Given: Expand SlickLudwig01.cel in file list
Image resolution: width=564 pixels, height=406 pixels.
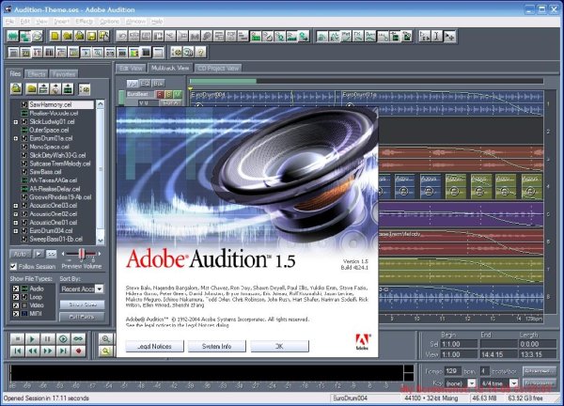Looking at the screenshot, I should click(x=15, y=122).
